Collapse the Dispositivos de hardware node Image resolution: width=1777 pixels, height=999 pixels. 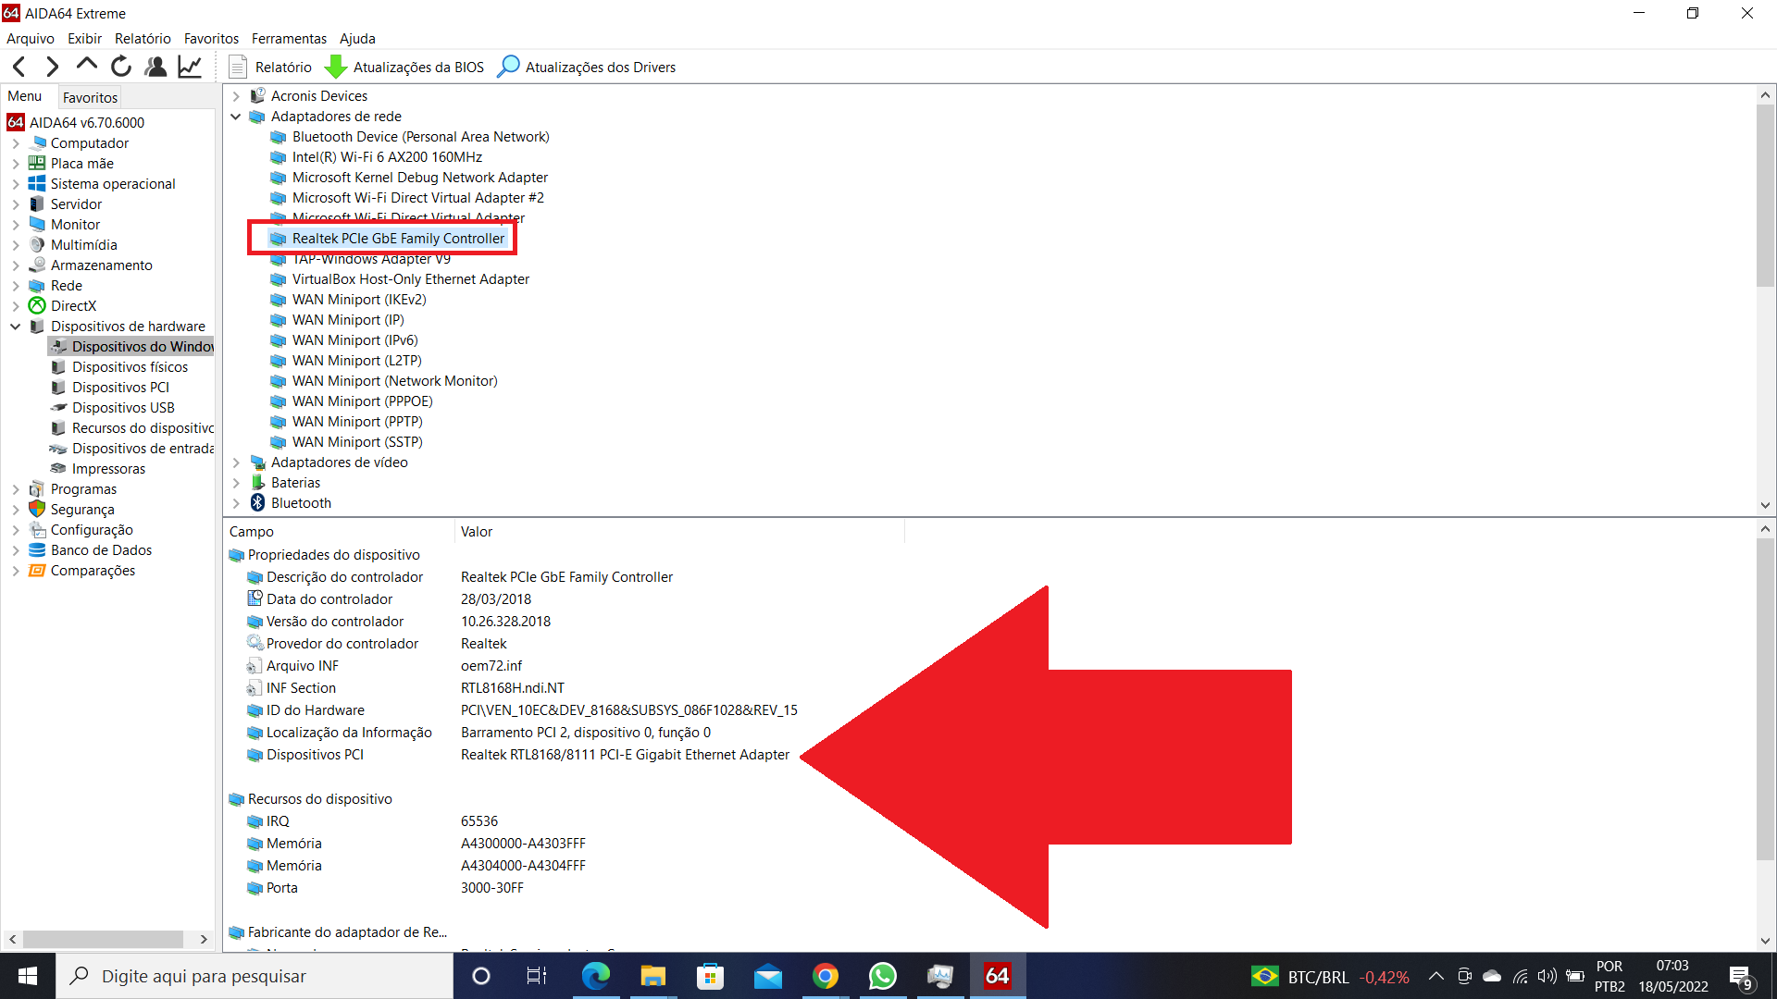16,327
